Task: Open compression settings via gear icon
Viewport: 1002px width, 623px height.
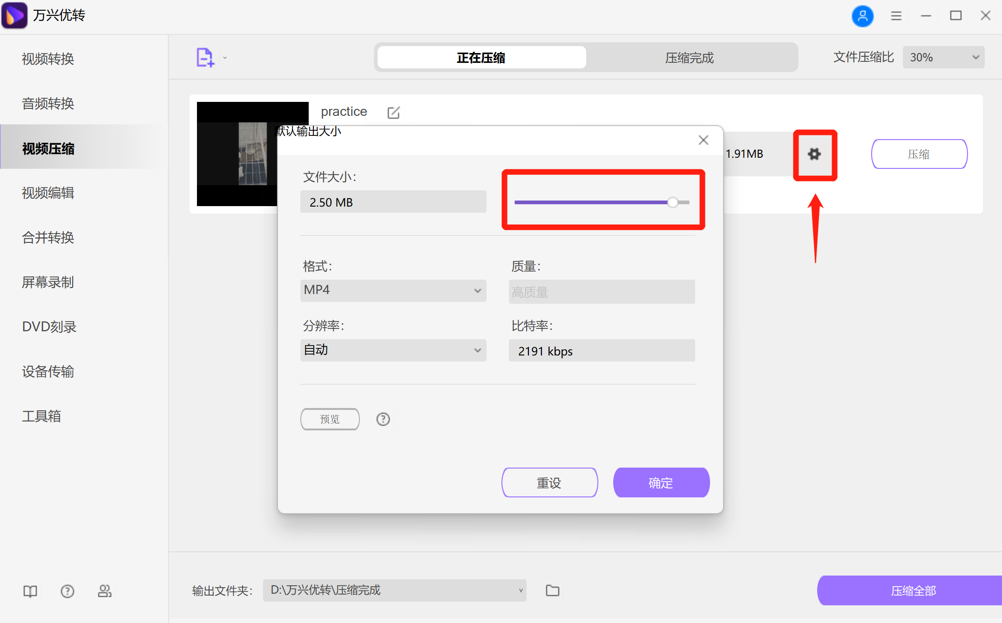Action: click(814, 154)
